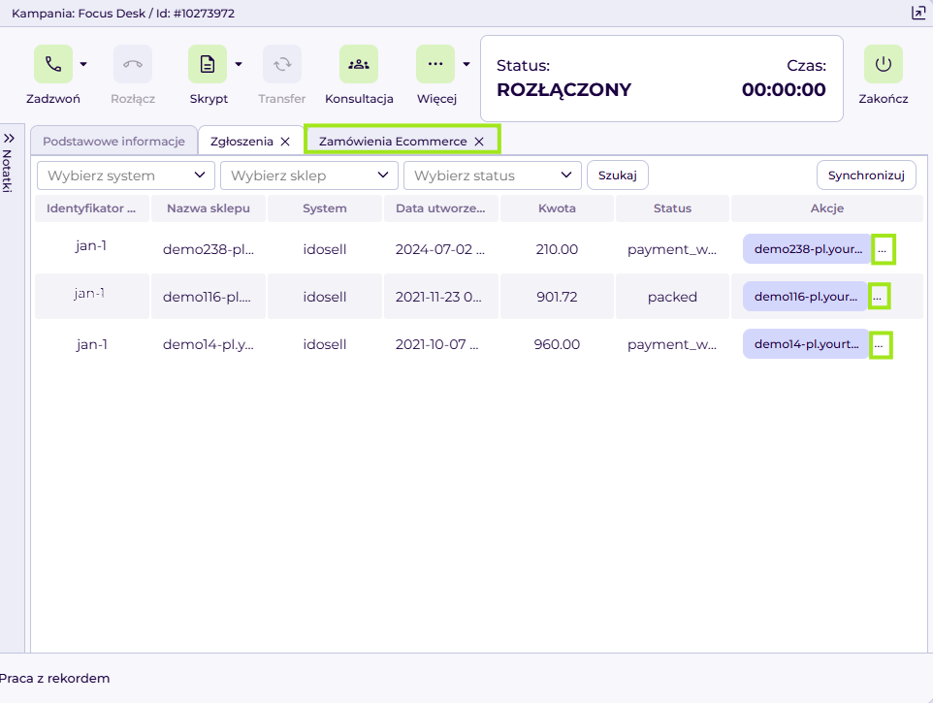
Task: Click the System column header
Action: click(x=324, y=208)
